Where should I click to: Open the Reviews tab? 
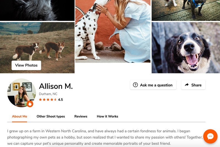coord(81,116)
